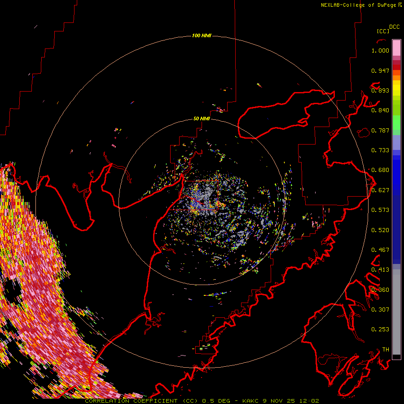Click the 0.253 scale value
The height and width of the screenshot is (404, 404).
click(380, 329)
